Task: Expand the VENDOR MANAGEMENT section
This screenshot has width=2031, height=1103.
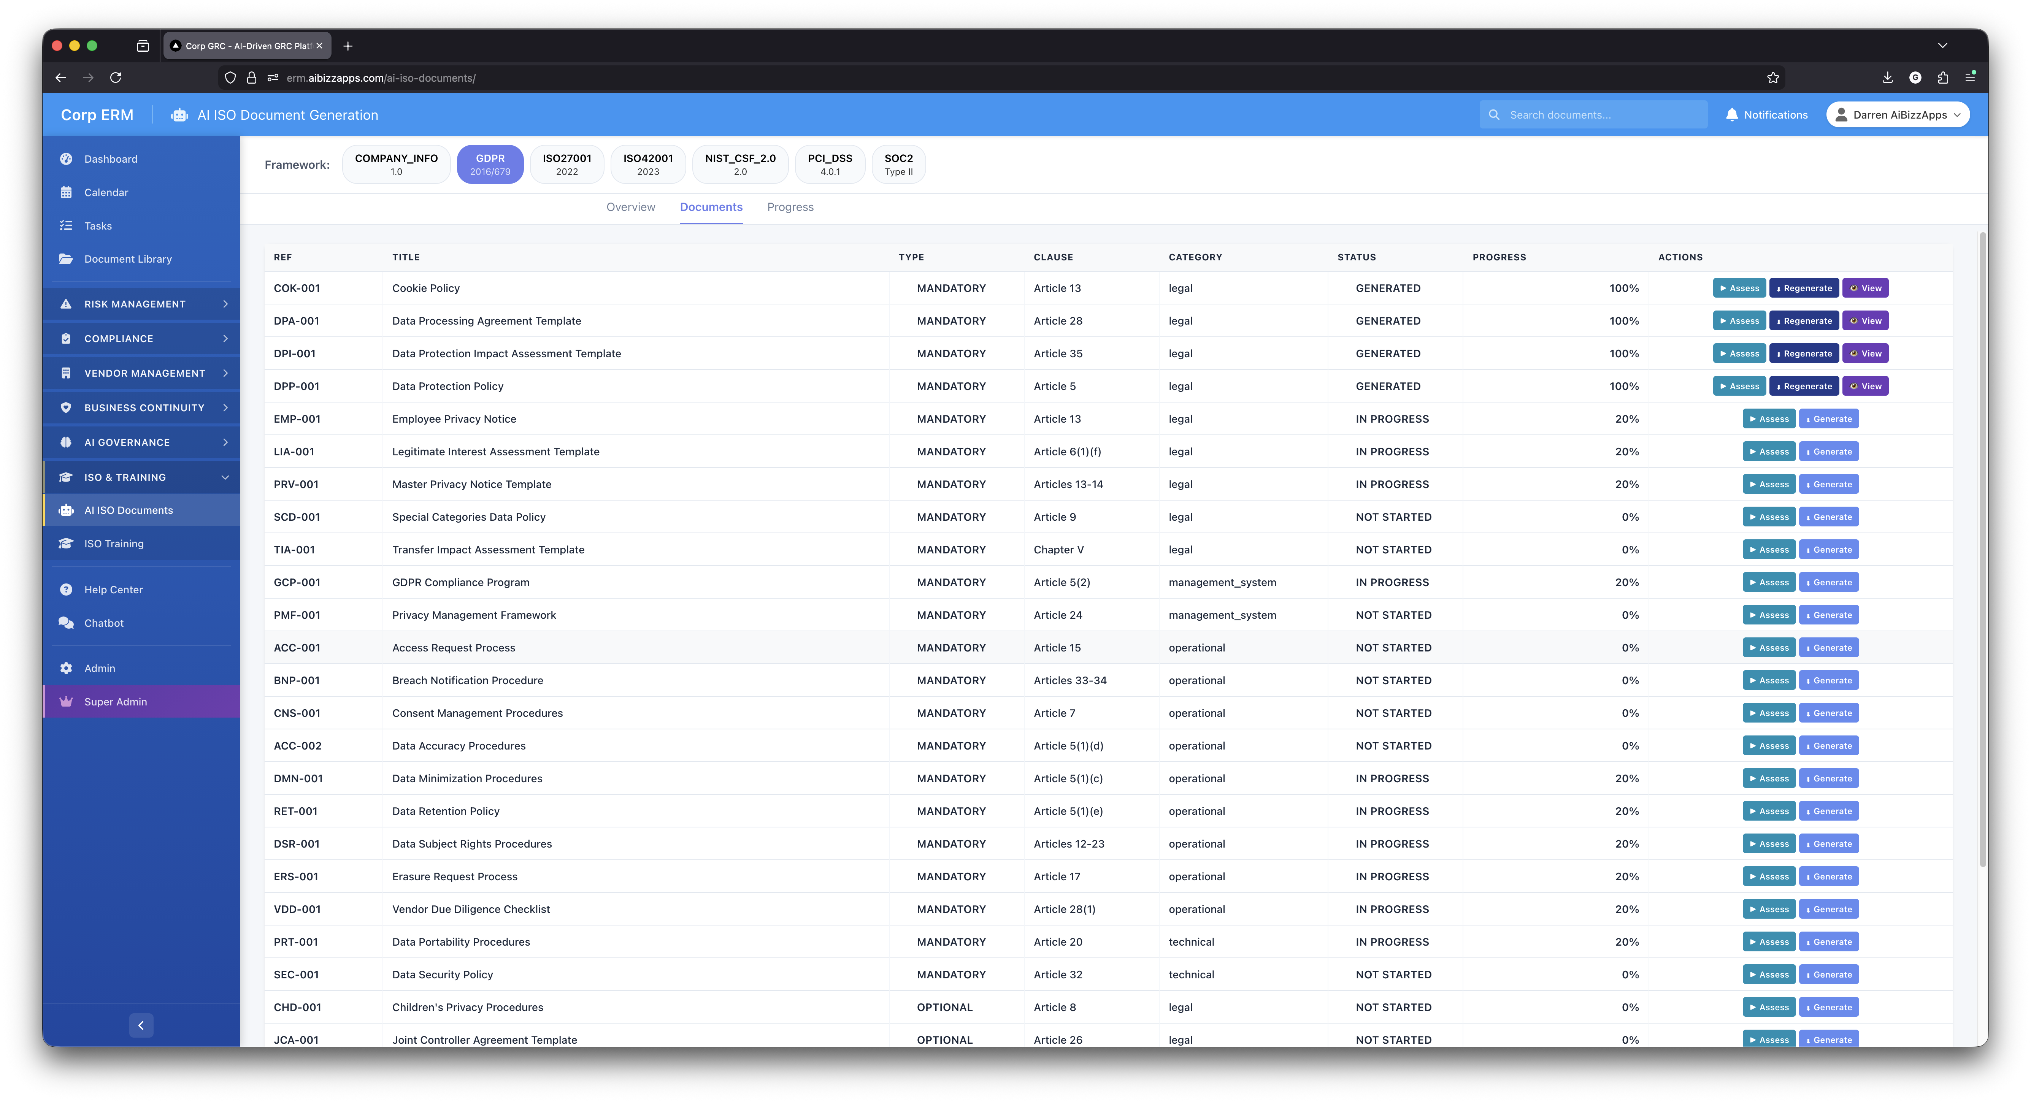Action: tap(142, 372)
